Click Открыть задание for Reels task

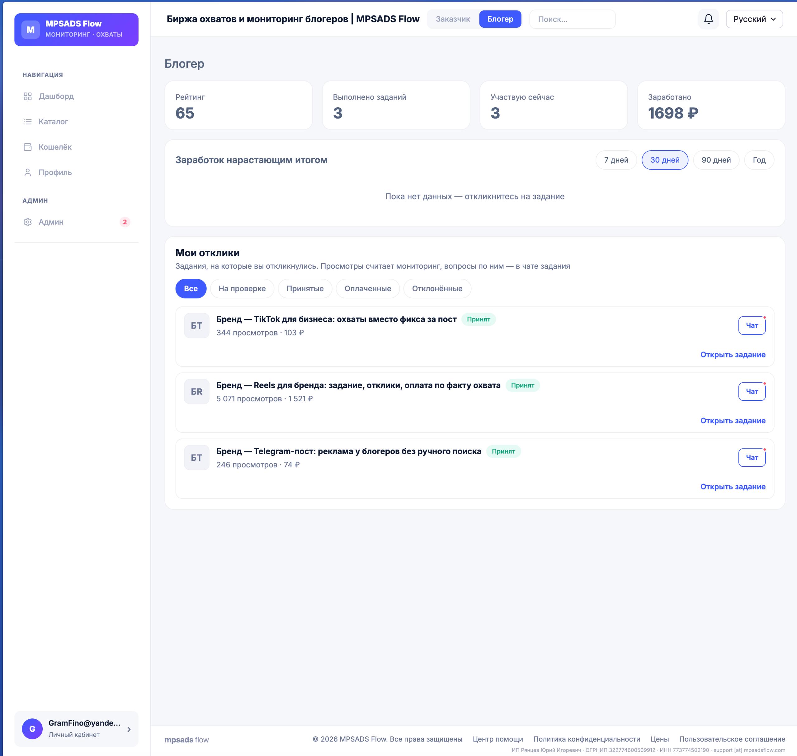pyautogui.click(x=733, y=421)
